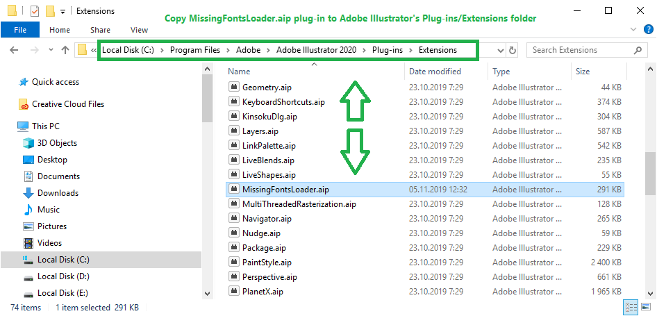Switch to Details view in status bar
Image resolution: width=657 pixels, height=316 pixels.
(x=629, y=308)
